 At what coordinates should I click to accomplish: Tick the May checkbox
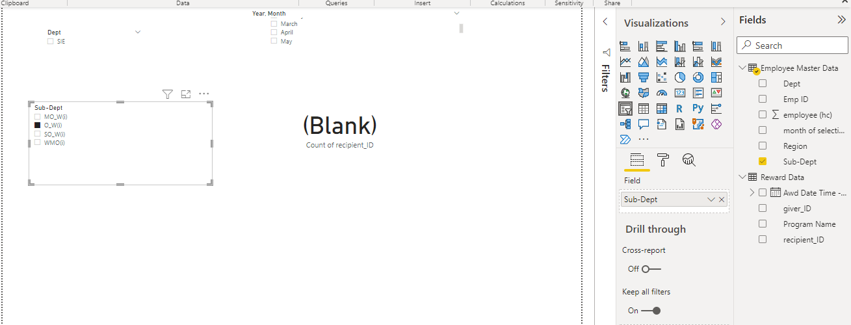[274, 41]
